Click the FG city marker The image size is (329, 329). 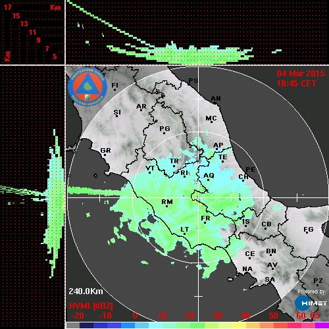307,233
